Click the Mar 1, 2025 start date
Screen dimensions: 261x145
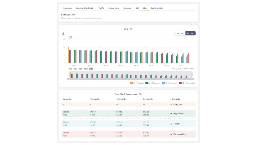coord(176,69)
